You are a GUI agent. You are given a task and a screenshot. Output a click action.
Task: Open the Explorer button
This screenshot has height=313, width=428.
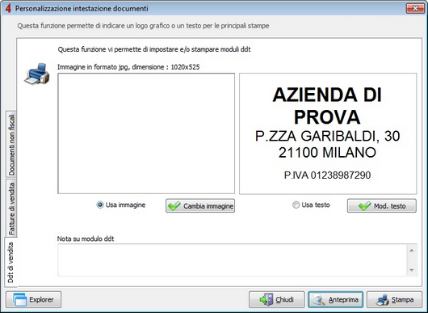coord(34,299)
